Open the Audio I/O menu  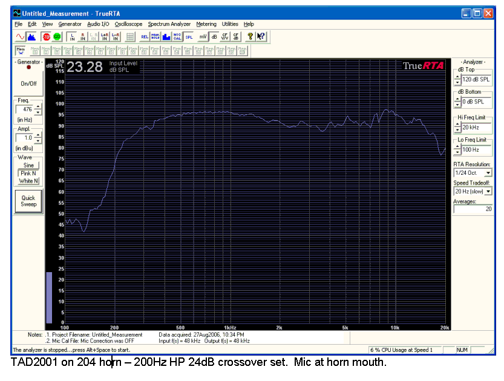[98, 24]
